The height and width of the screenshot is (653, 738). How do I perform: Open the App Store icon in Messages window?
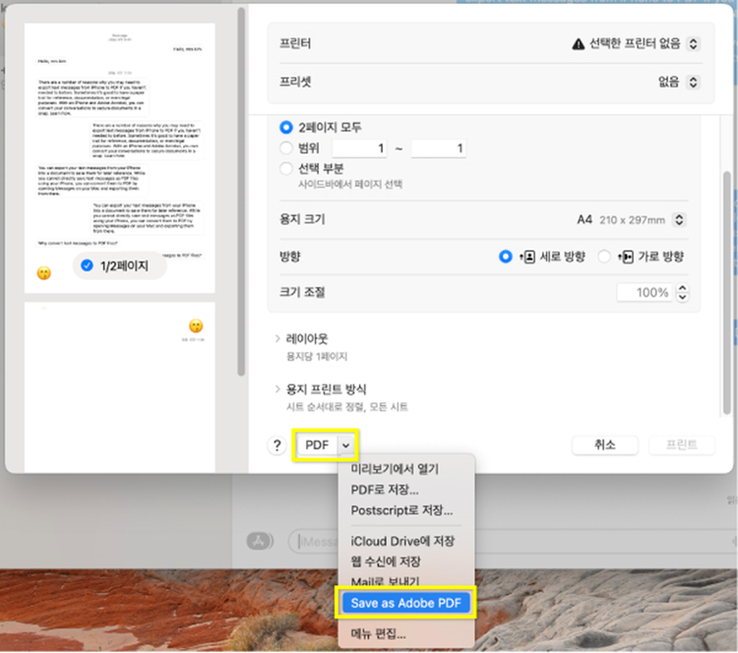point(260,541)
